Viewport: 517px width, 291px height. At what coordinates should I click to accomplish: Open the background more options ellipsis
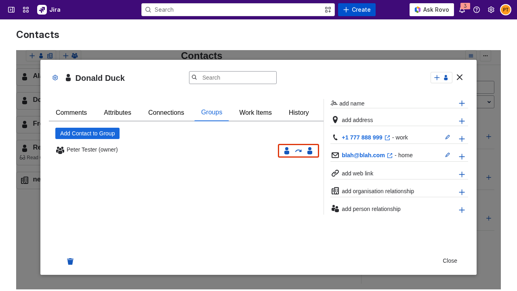(x=485, y=56)
